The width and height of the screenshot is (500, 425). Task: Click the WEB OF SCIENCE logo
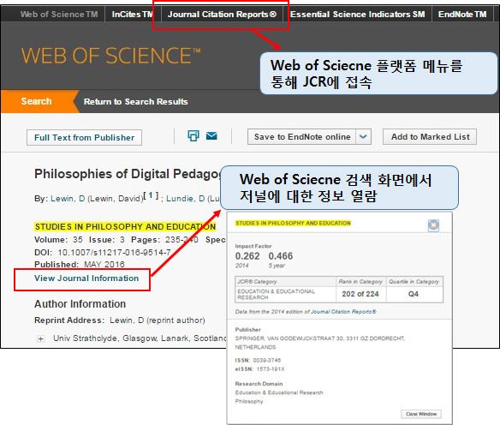click(x=110, y=56)
